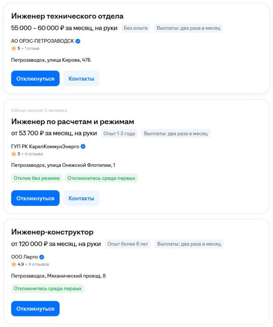Click the Без опыта experience tag
Viewport: 273px width, 327px height.
pos(136,28)
